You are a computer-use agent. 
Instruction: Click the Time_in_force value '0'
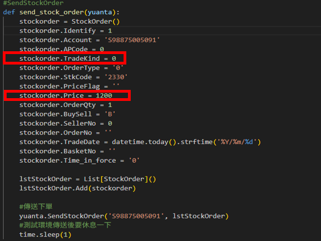(134, 160)
